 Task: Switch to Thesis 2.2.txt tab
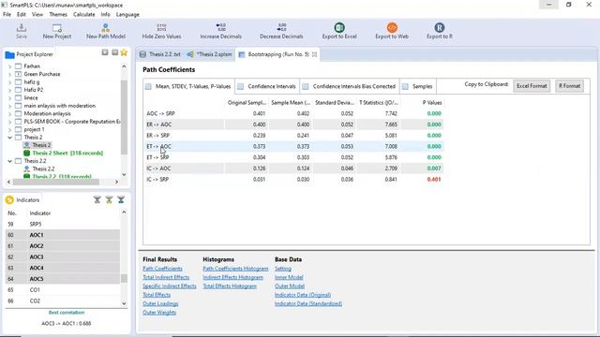click(160, 54)
